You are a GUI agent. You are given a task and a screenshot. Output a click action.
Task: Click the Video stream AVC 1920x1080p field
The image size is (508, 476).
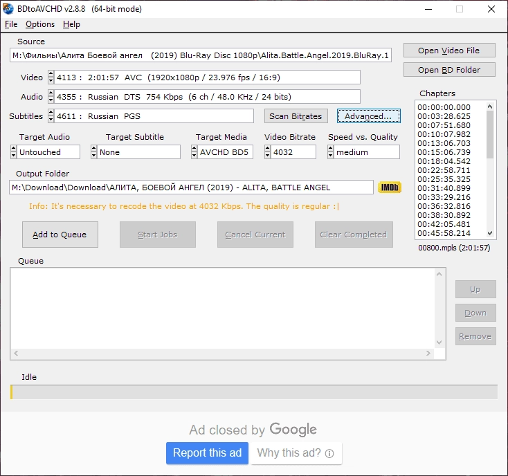207,77
